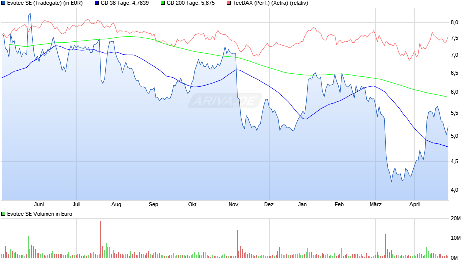The image size is (470, 263).
Task: Click the 4,0 price axis label
Action: coord(454,190)
